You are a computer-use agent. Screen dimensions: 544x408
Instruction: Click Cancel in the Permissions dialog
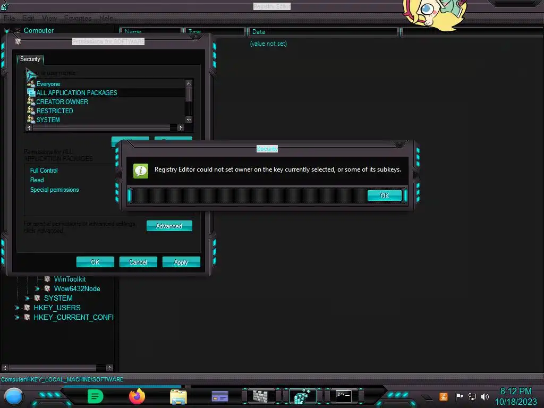point(138,262)
